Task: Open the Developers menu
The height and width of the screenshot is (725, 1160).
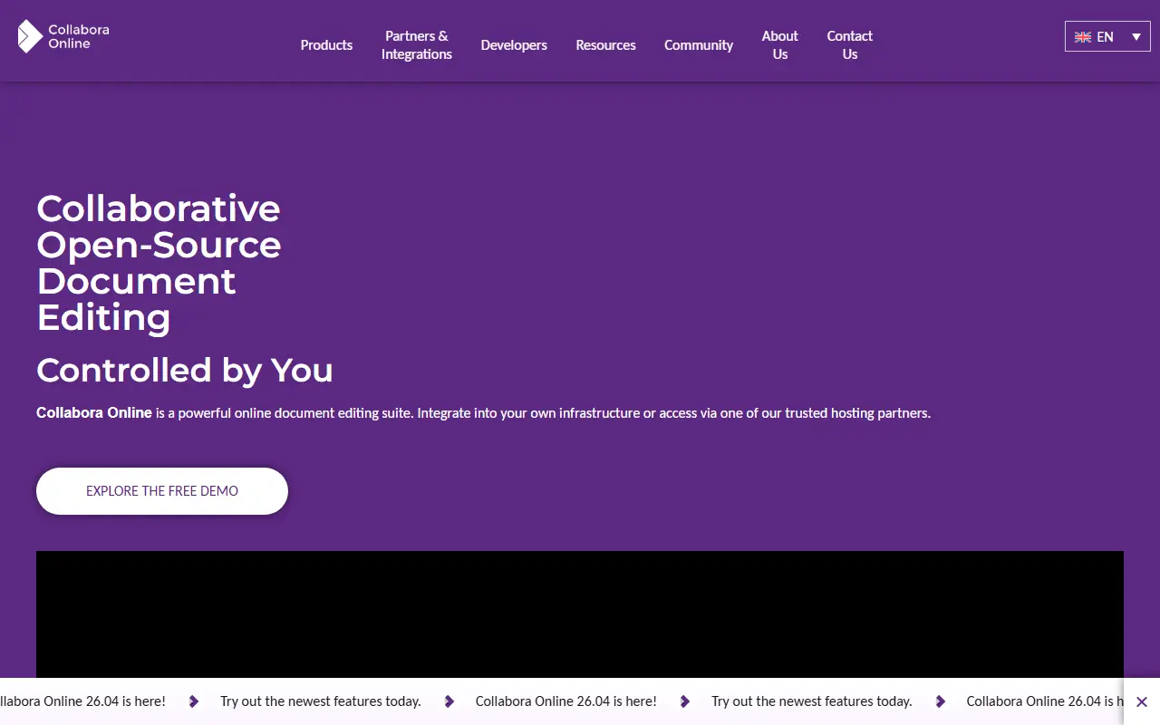Action: (514, 45)
